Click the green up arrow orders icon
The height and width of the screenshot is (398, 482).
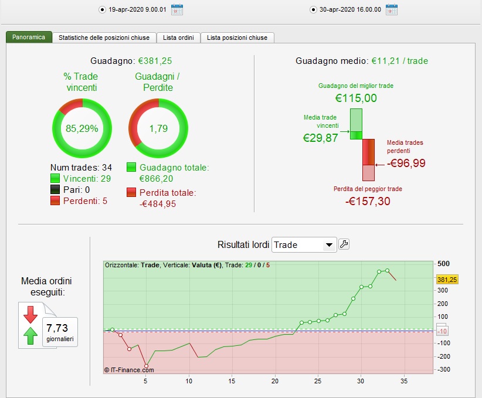[x=30, y=336]
